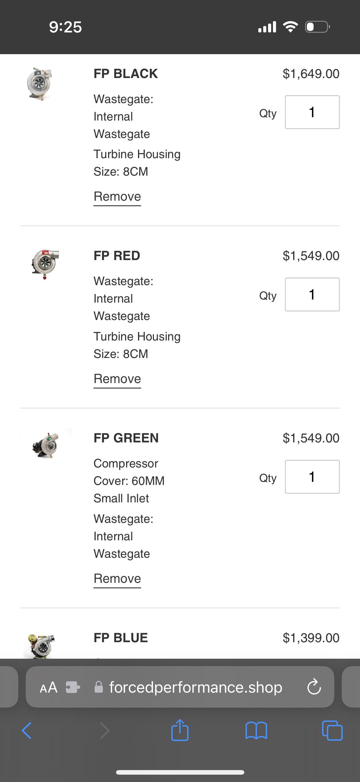The image size is (360, 782).
Task: Tap the forward arrow in Safari toolbar
Action: pyautogui.click(x=104, y=731)
